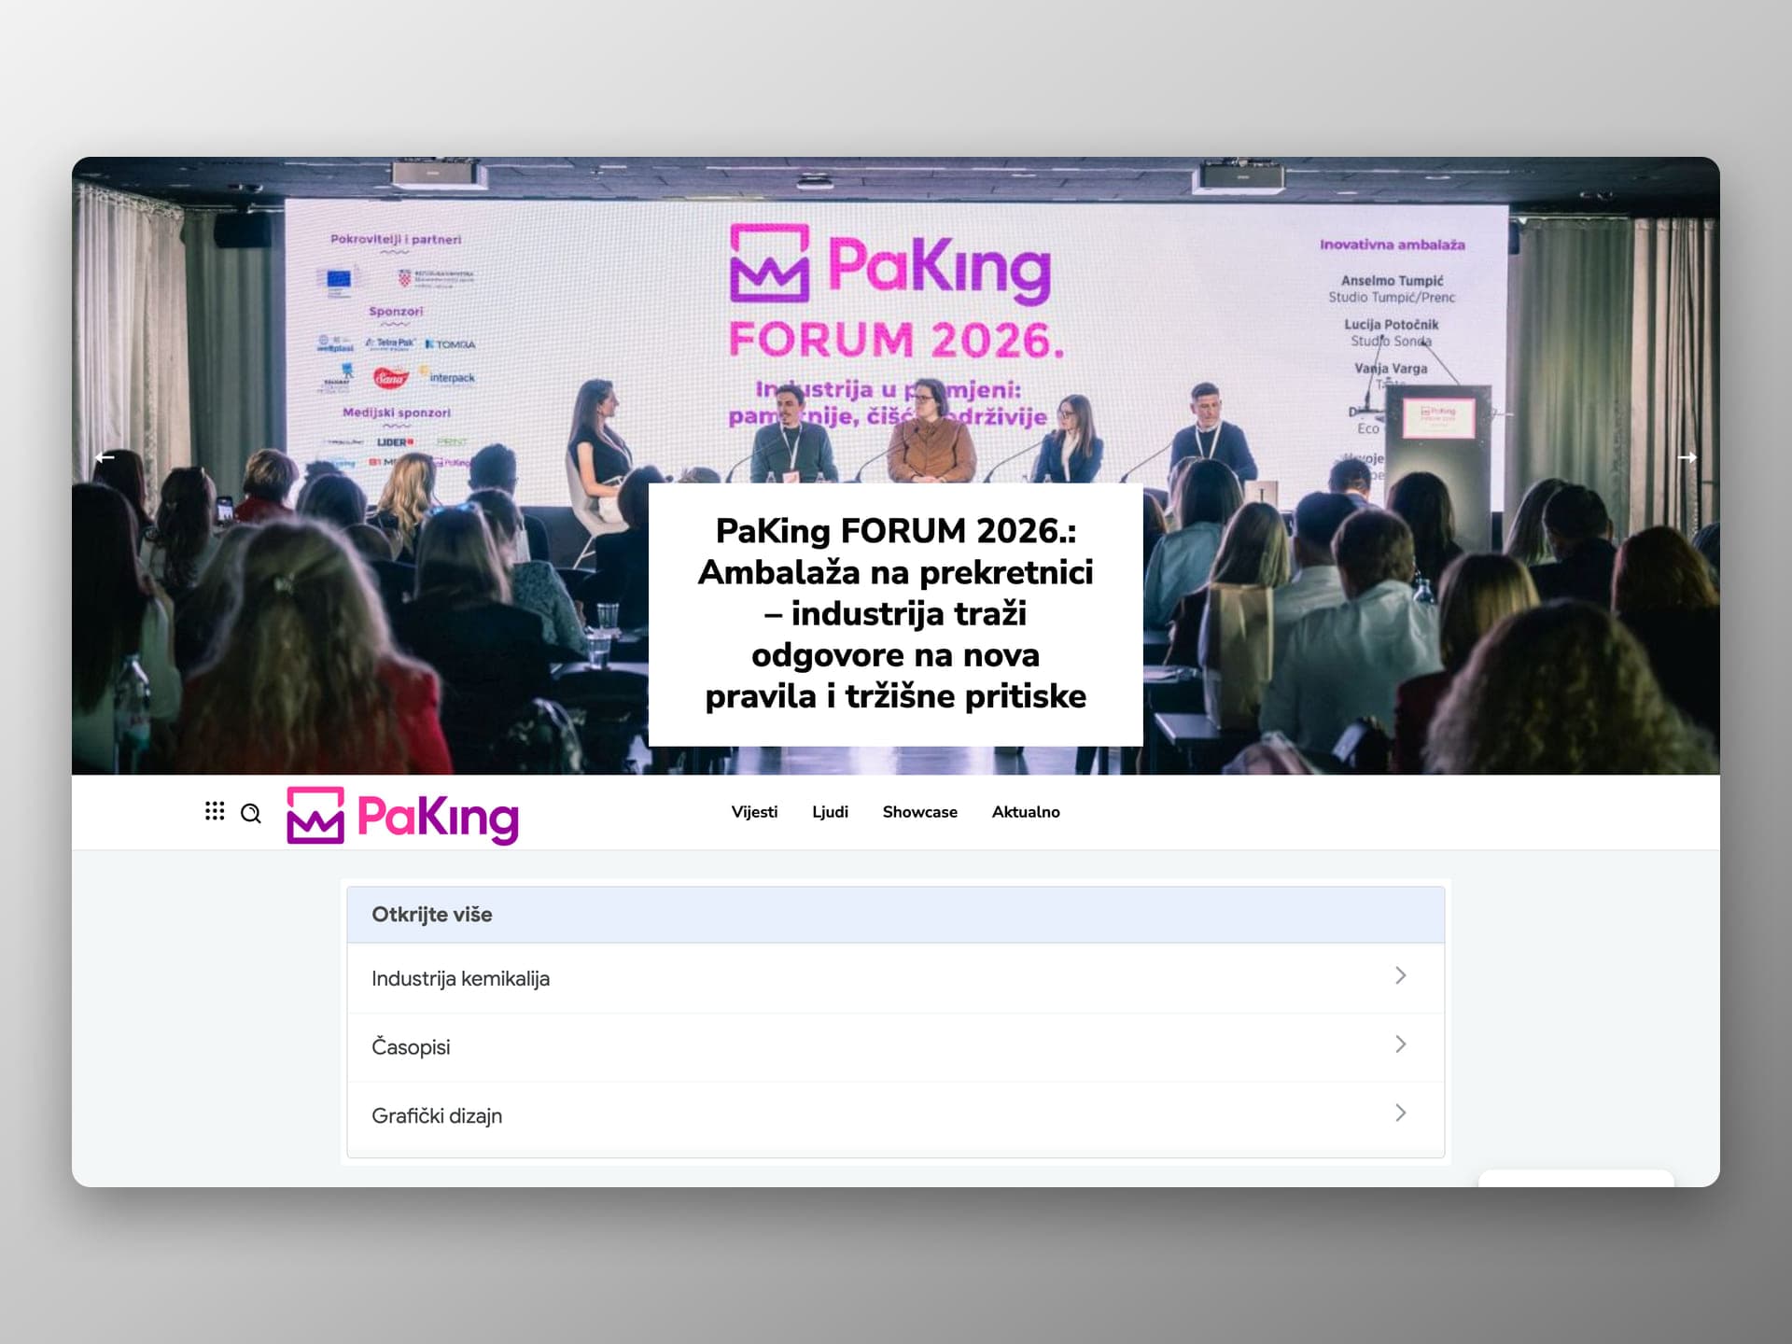Expand chevron beside Grafički dizajn
Image resolution: width=1792 pixels, height=1344 pixels.
point(1400,1113)
